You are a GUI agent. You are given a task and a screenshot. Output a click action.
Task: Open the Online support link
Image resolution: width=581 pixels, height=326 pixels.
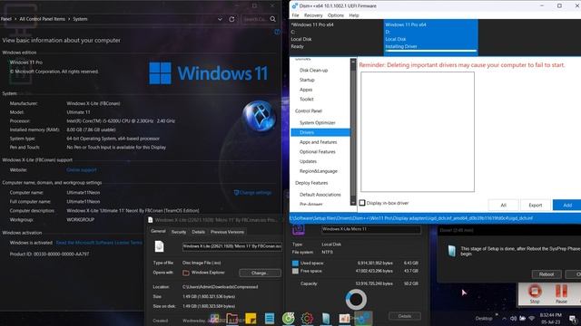(x=82, y=170)
